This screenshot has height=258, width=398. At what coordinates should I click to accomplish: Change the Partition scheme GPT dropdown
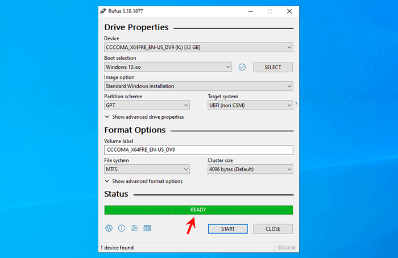pyautogui.click(x=147, y=105)
